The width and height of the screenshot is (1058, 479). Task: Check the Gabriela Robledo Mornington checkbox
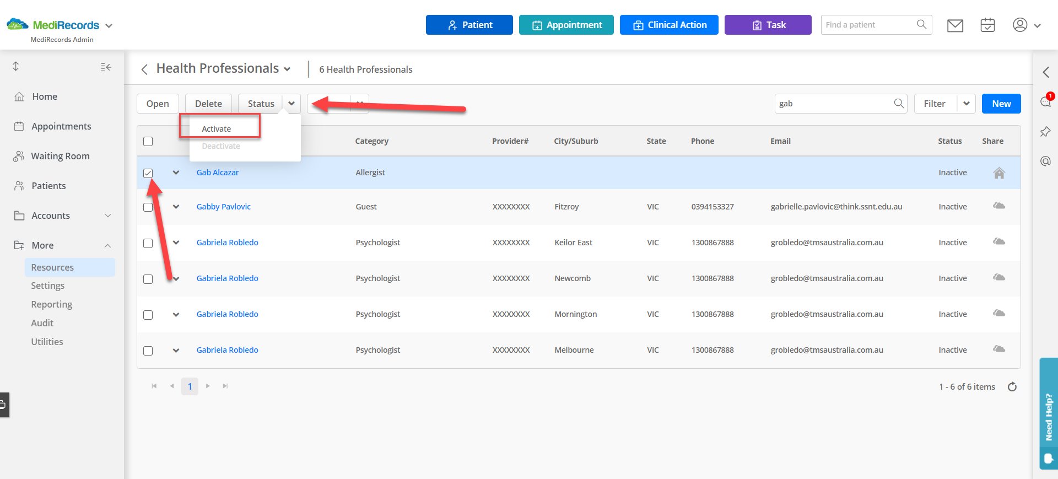tap(148, 315)
